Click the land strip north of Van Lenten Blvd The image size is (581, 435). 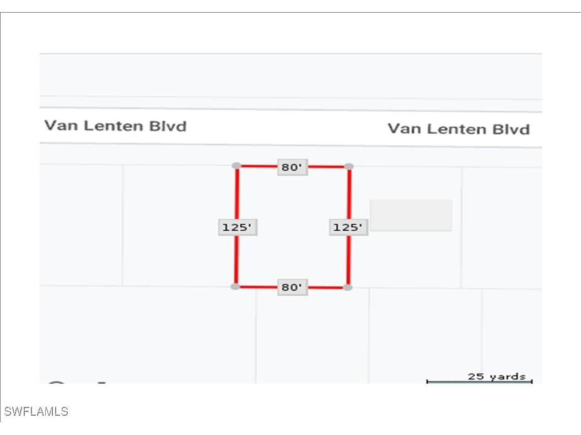[x=290, y=77]
